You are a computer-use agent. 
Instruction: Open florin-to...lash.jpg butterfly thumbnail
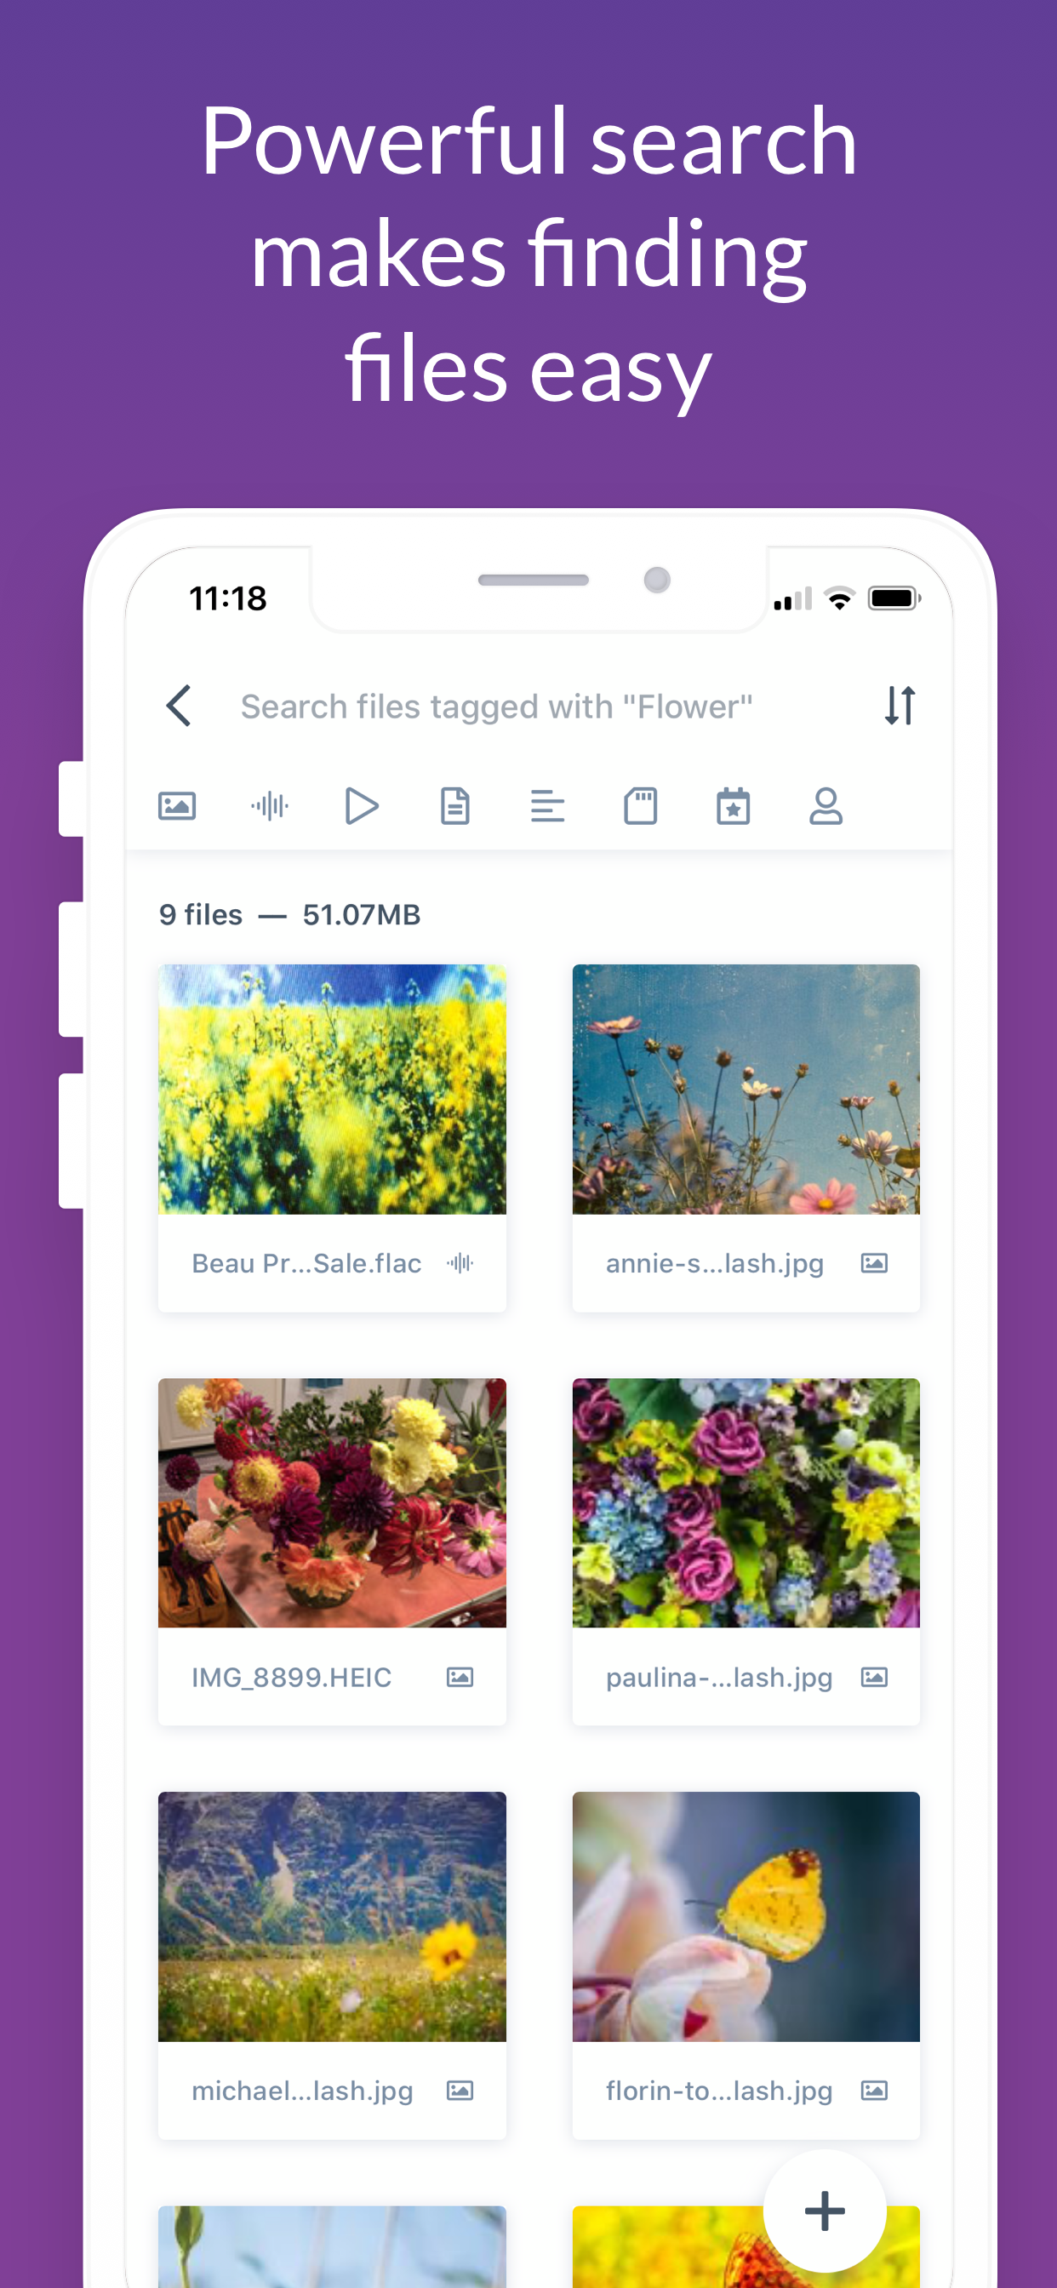746,1917
